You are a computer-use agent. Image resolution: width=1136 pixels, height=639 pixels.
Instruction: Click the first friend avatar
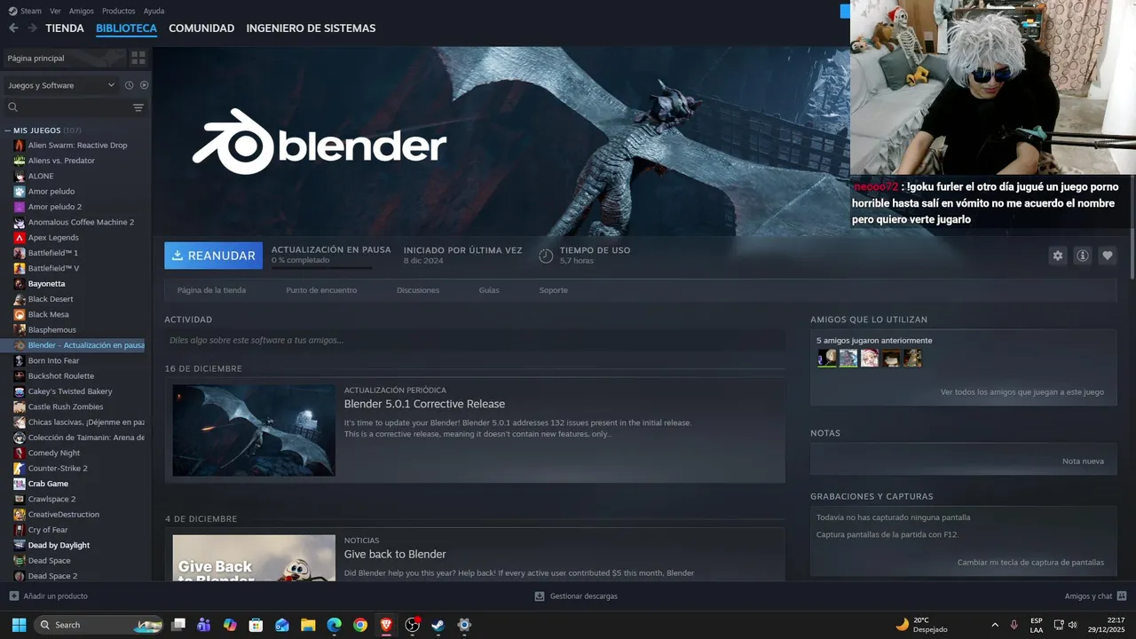827,358
